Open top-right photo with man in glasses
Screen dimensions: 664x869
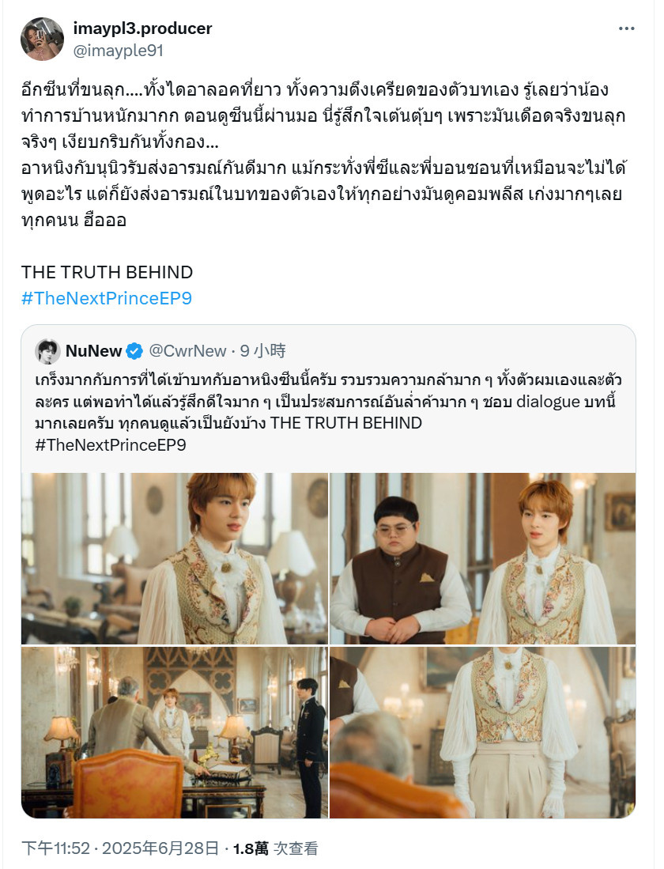click(x=483, y=558)
